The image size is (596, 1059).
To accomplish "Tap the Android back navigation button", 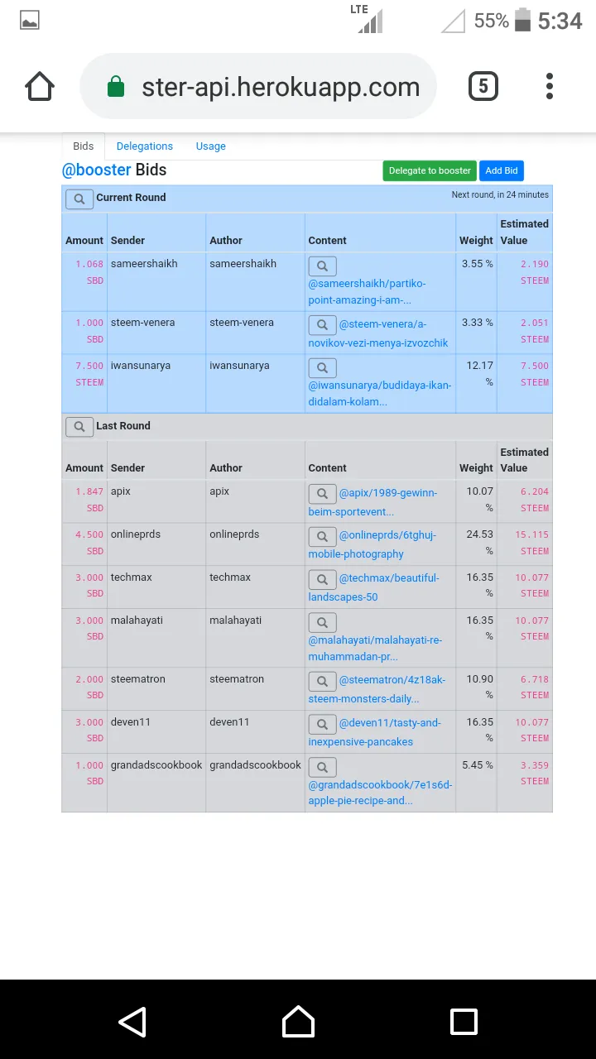I will [x=132, y=1021].
